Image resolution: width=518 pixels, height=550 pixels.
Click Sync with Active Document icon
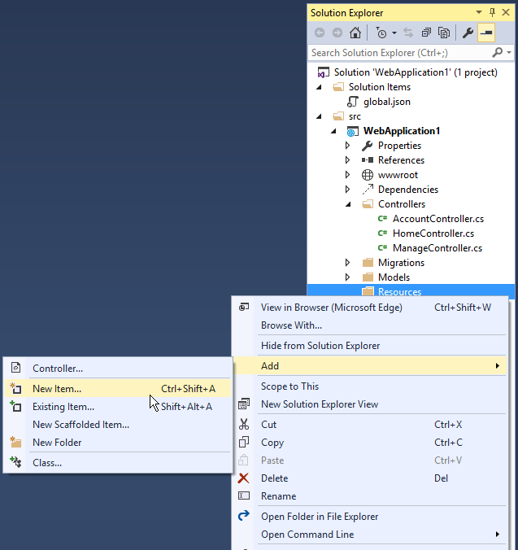pos(408,33)
